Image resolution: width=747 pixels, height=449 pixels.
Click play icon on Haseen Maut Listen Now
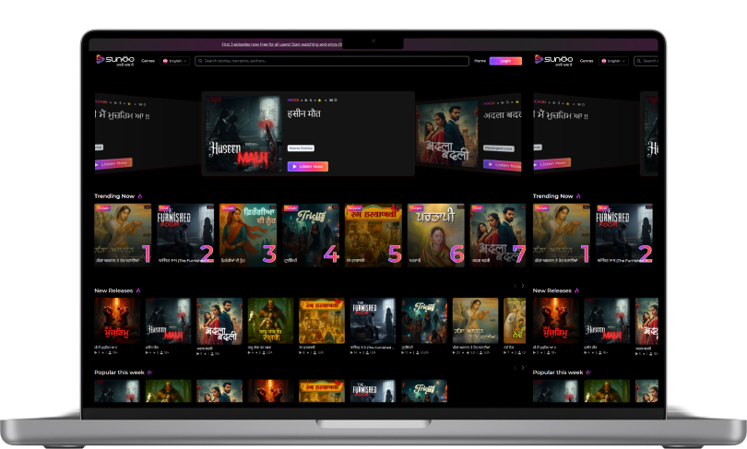(294, 167)
